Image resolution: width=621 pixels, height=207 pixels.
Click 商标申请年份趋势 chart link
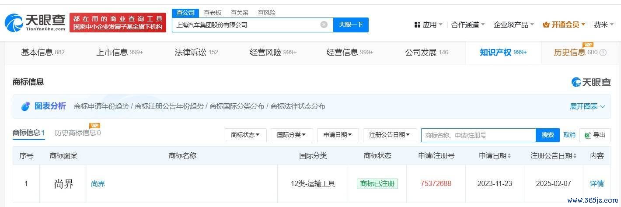pos(101,106)
